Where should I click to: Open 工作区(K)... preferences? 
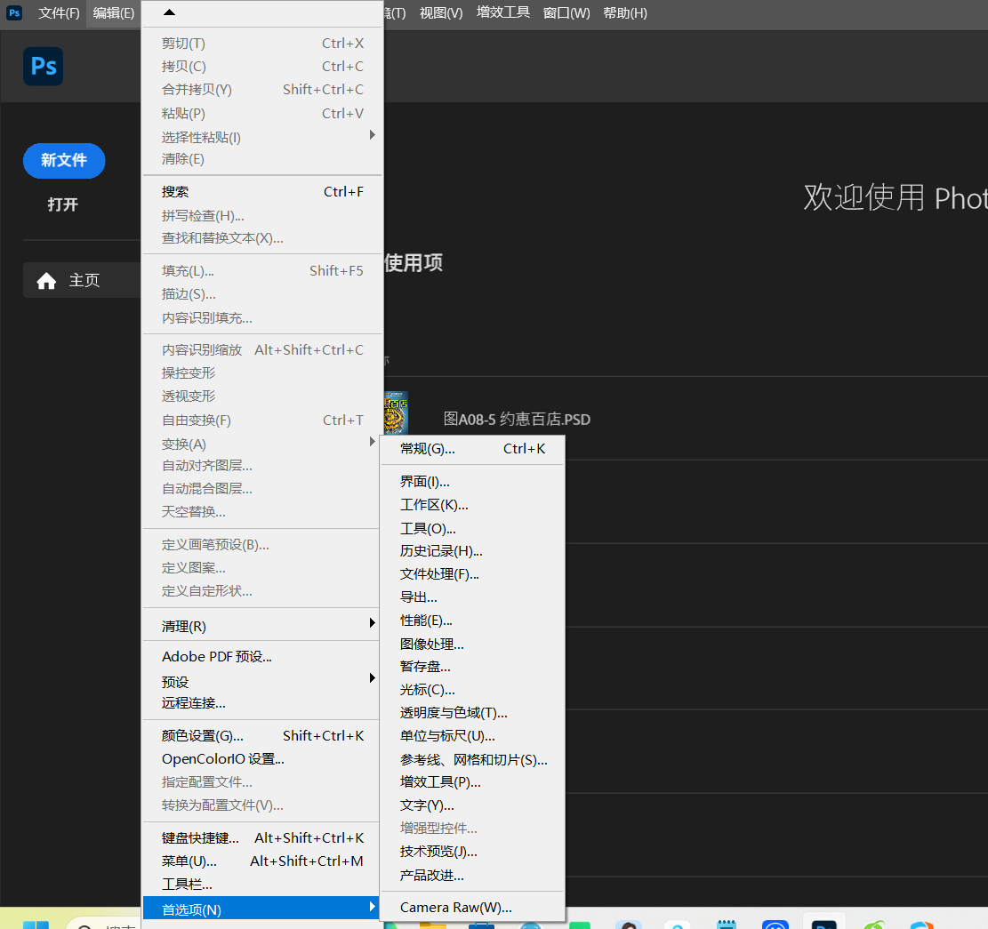point(472,505)
